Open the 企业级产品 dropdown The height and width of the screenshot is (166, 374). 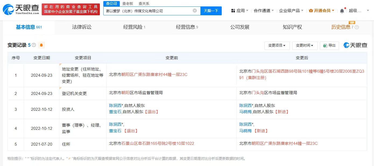(x=291, y=11)
